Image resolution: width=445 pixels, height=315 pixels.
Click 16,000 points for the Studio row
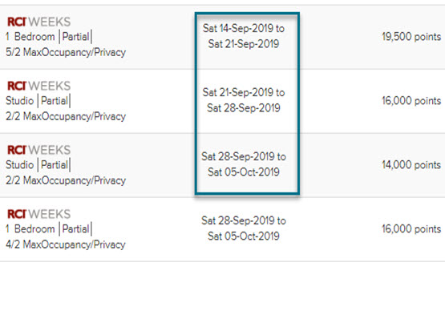411,101
